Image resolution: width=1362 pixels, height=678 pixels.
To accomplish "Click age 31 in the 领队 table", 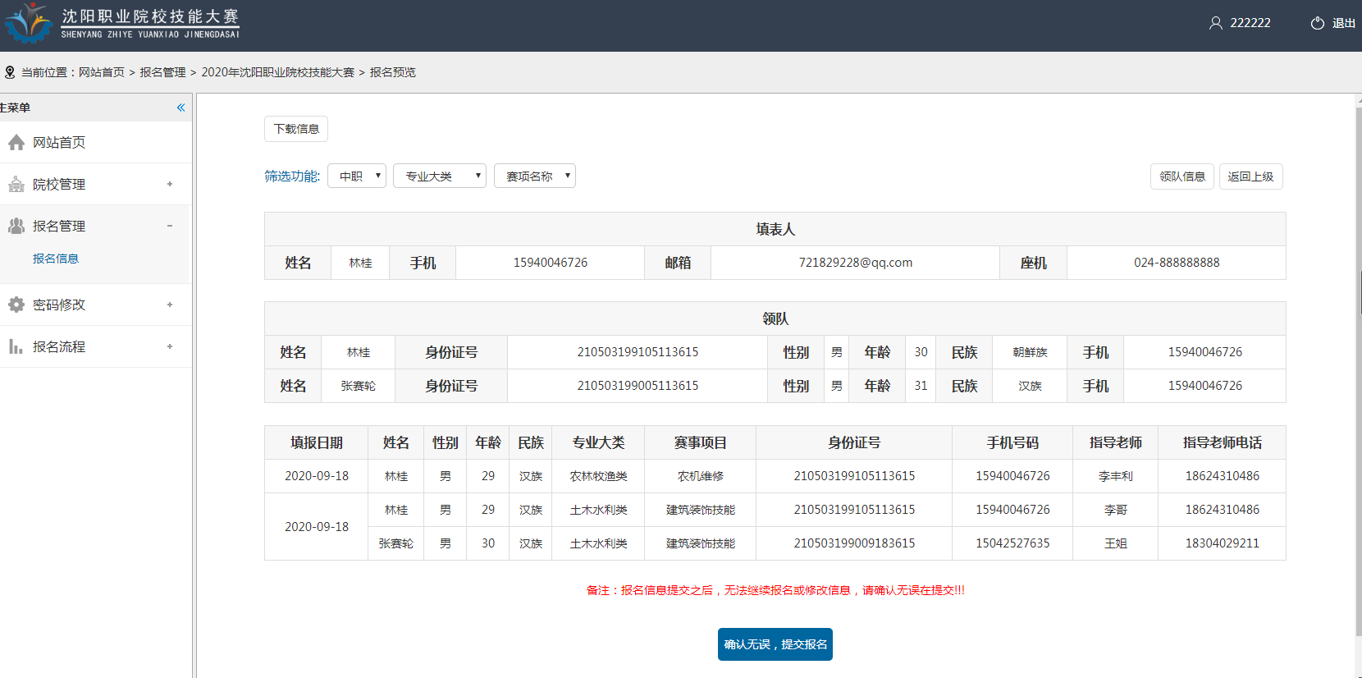I will (x=921, y=386).
